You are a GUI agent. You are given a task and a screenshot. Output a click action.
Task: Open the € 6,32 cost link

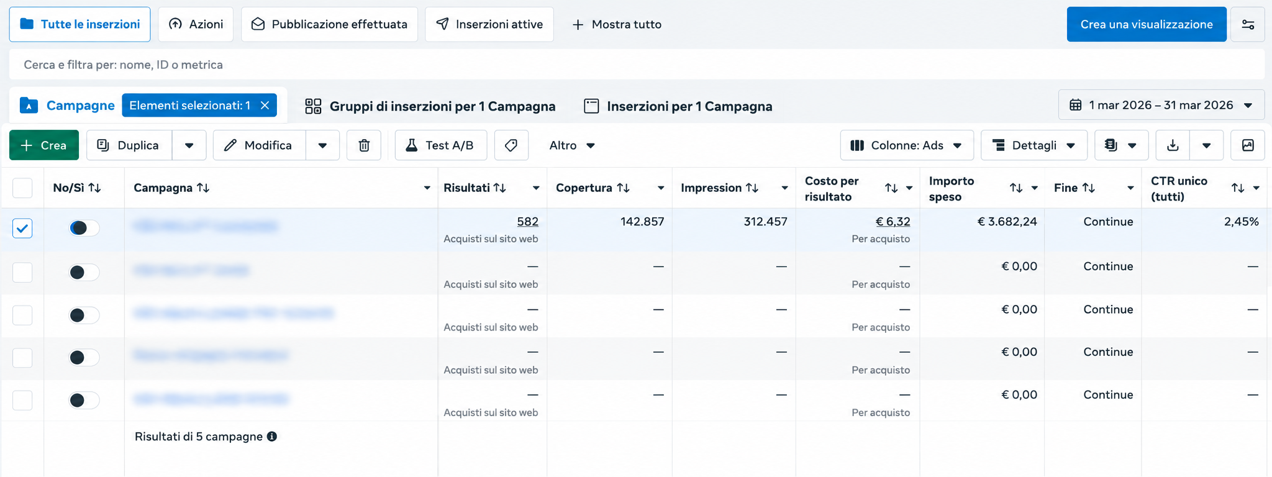[x=893, y=222]
